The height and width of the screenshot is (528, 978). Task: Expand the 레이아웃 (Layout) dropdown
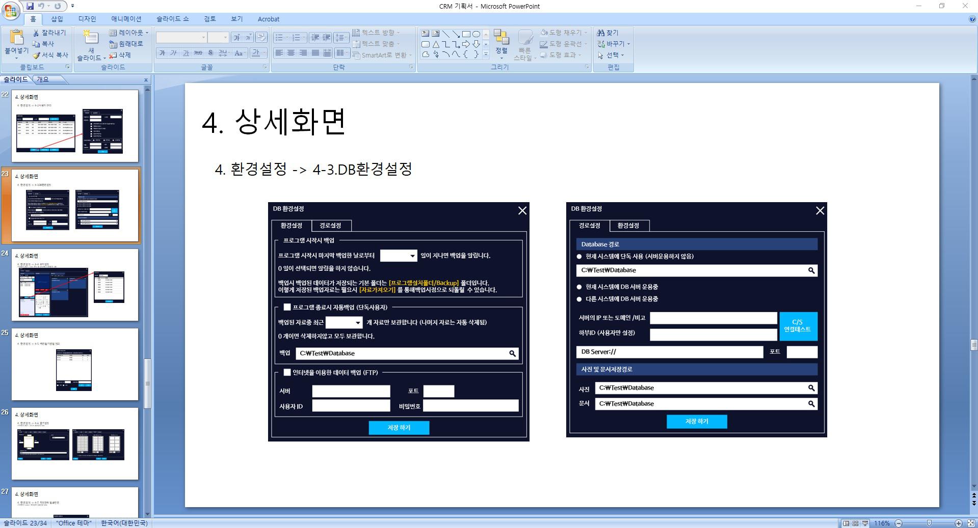coord(129,33)
